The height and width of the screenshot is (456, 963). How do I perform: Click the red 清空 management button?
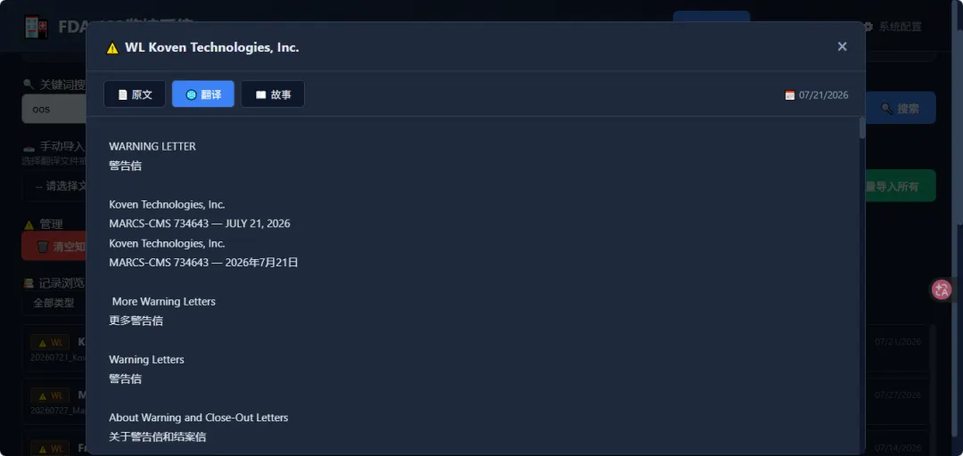click(54, 246)
